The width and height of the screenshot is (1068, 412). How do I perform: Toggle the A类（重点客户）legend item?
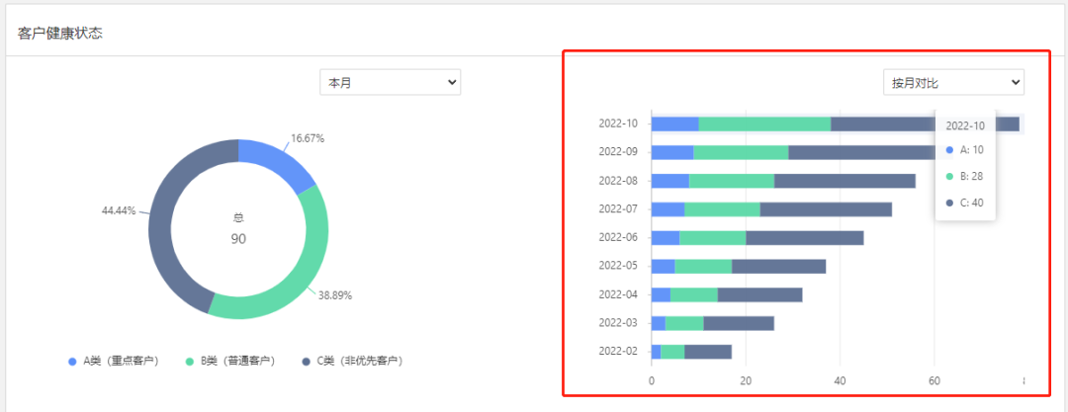[121, 361]
